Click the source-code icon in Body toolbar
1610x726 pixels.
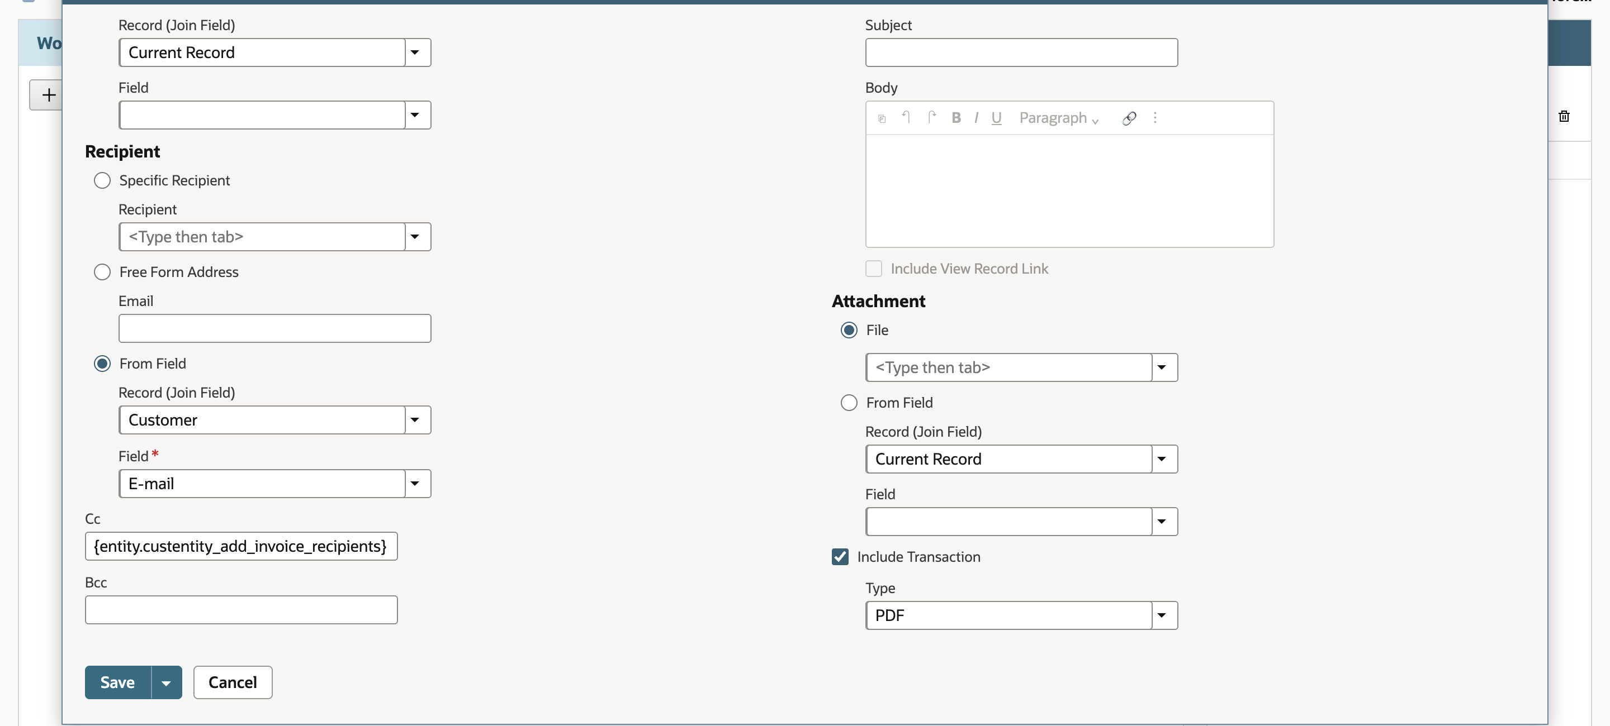[881, 118]
